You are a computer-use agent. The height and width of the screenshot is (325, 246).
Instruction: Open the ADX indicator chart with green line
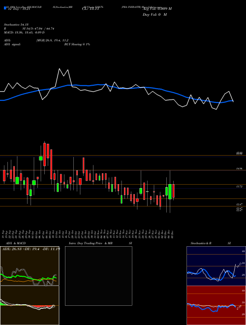30,266
